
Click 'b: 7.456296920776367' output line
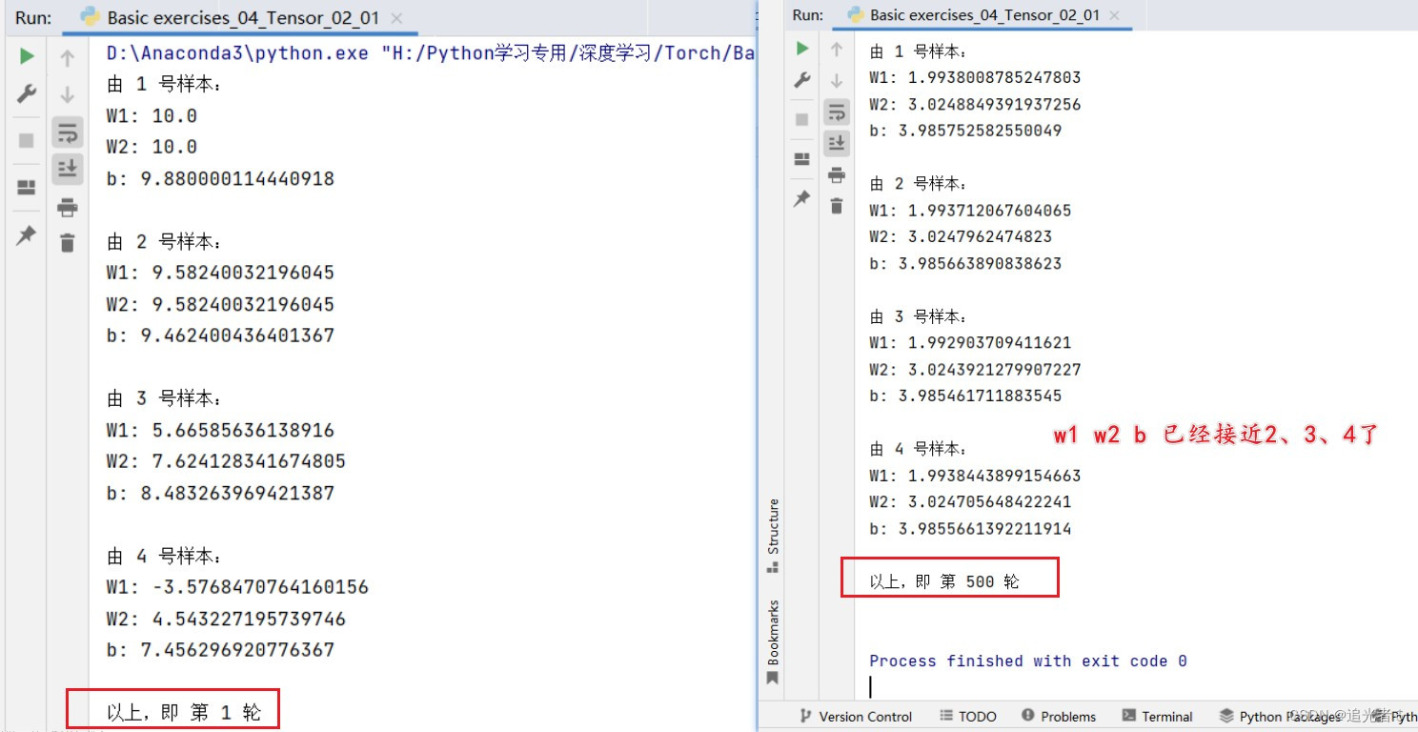pyautogui.click(x=220, y=650)
